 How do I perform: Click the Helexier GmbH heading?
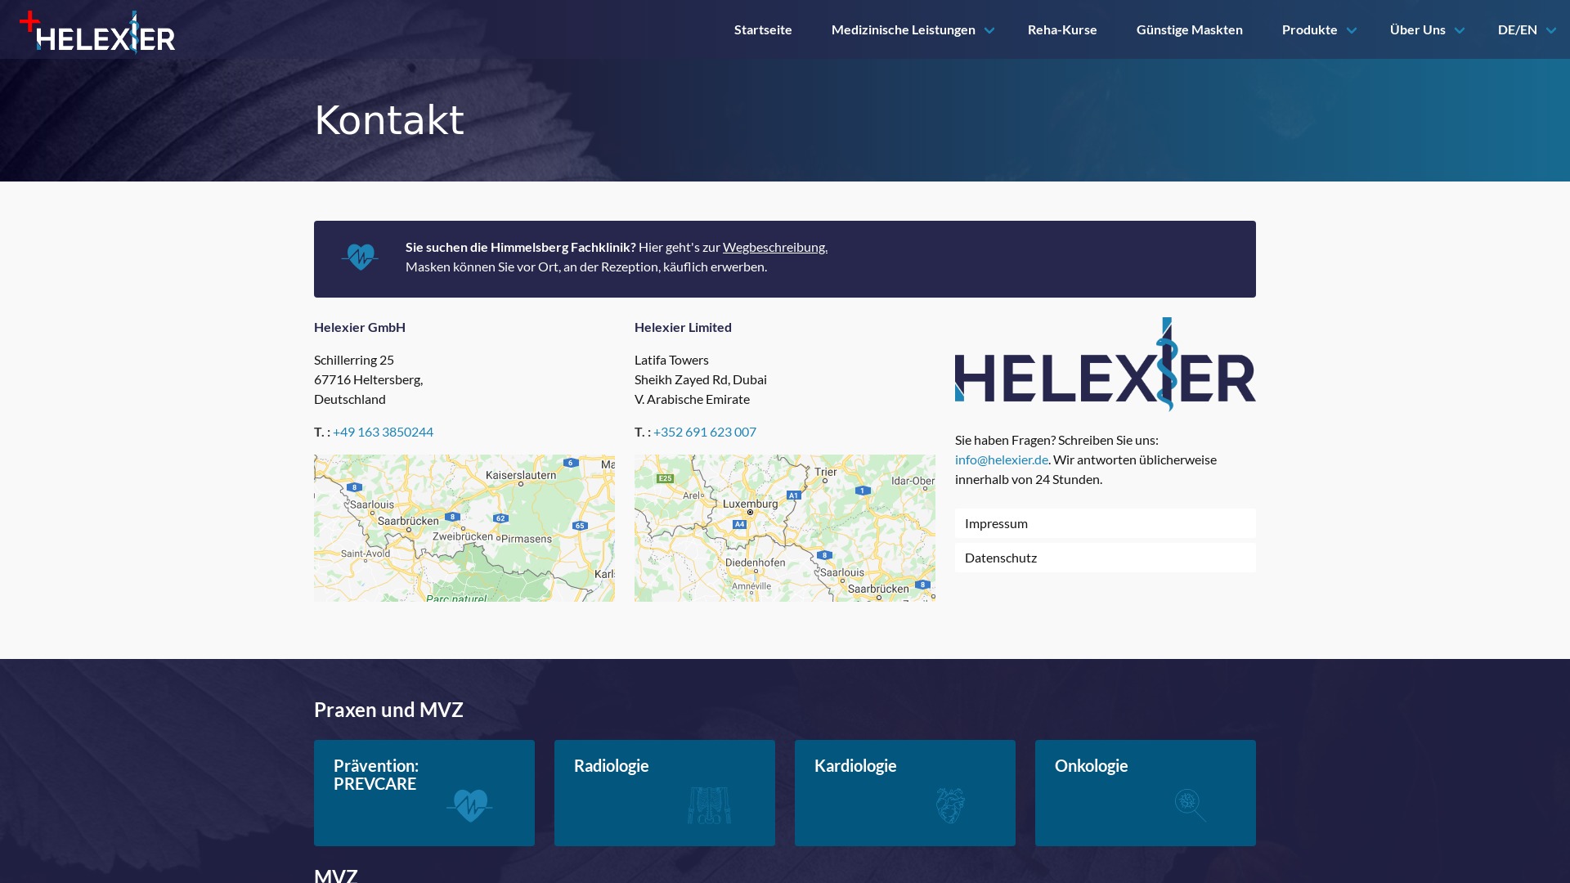click(360, 327)
